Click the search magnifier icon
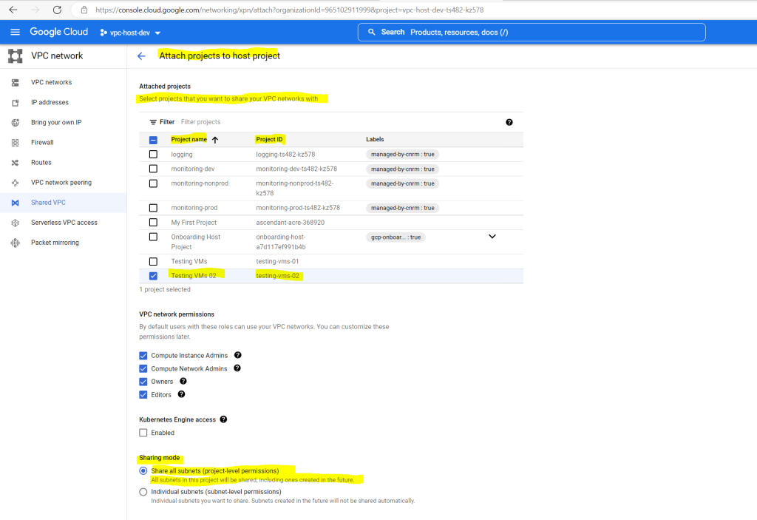This screenshot has width=757, height=520. point(371,32)
